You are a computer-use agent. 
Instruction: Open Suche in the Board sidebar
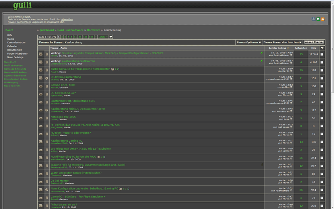click(11, 39)
